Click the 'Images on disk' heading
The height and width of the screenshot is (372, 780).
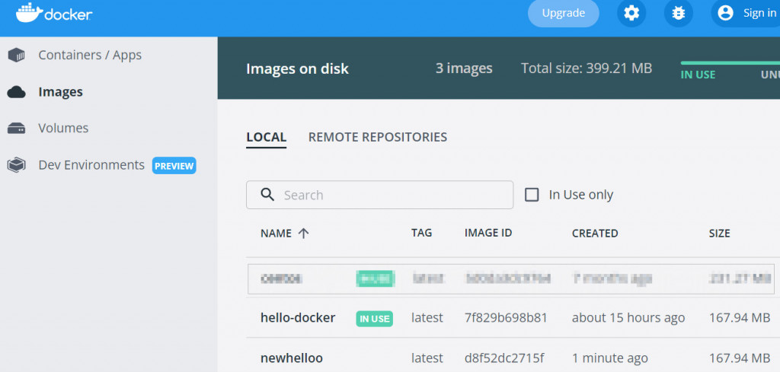tap(298, 69)
